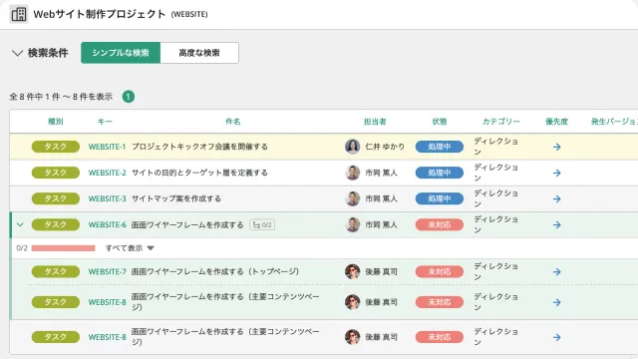Click assignee name 仁井 ゆかり

[385, 147]
